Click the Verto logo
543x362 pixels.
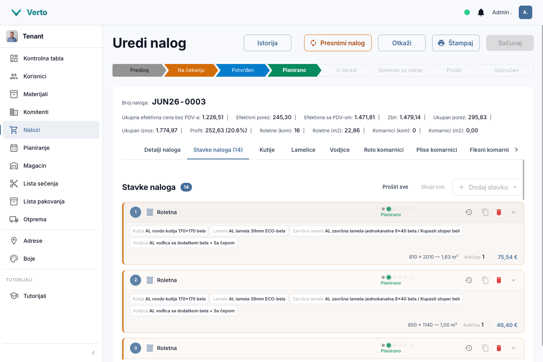[x=29, y=12]
